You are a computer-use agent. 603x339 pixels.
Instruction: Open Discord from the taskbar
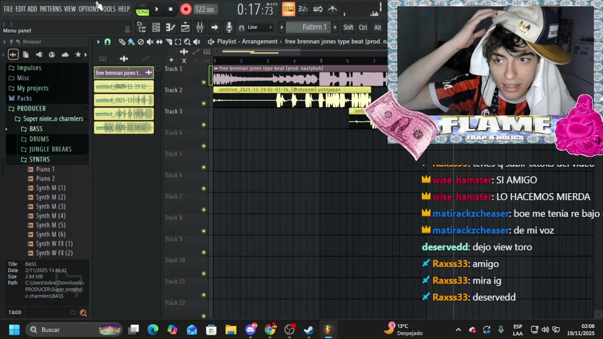(251, 330)
